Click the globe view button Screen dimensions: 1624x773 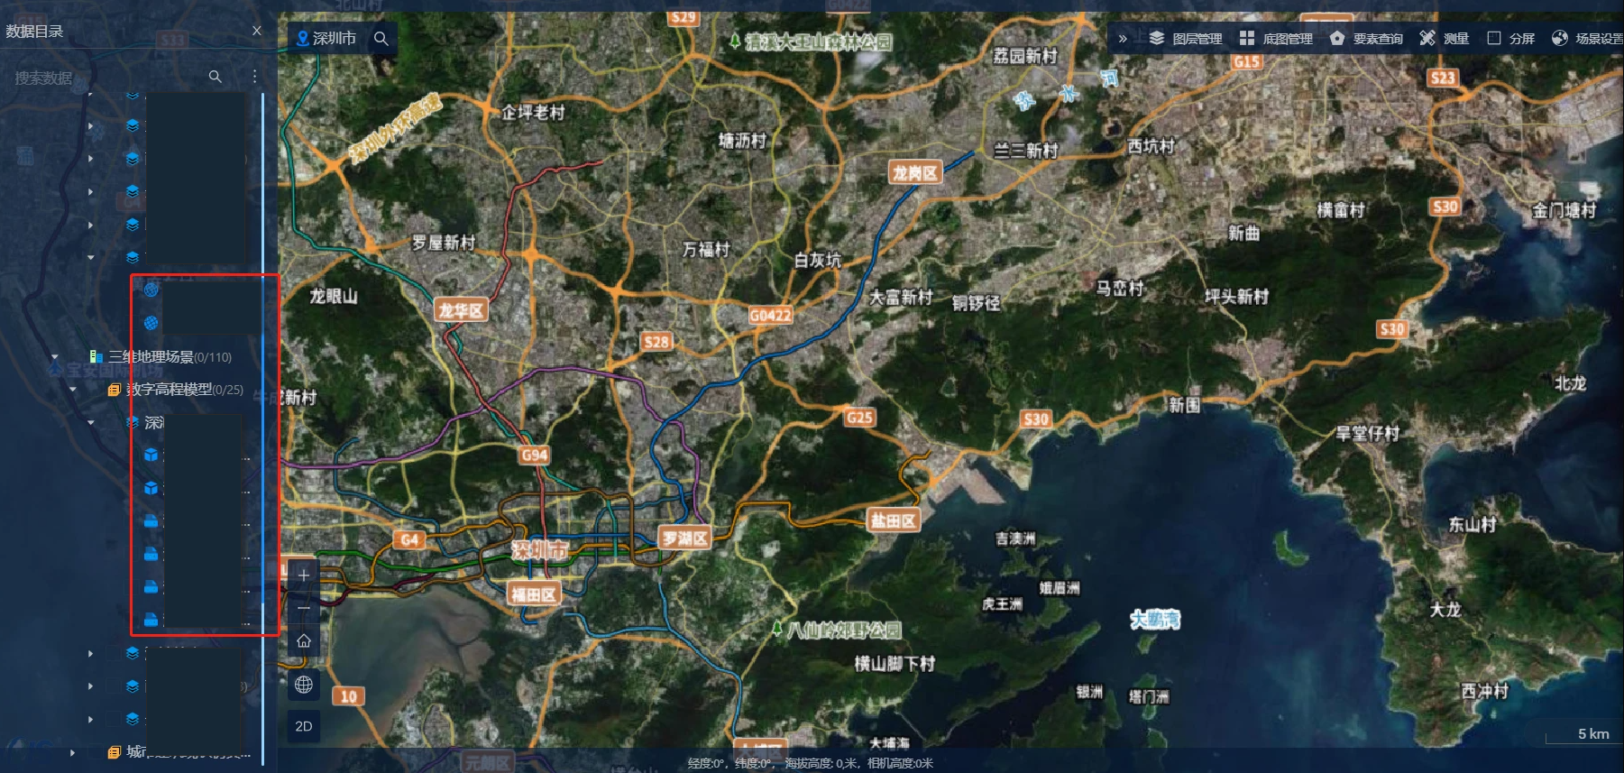(304, 685)
